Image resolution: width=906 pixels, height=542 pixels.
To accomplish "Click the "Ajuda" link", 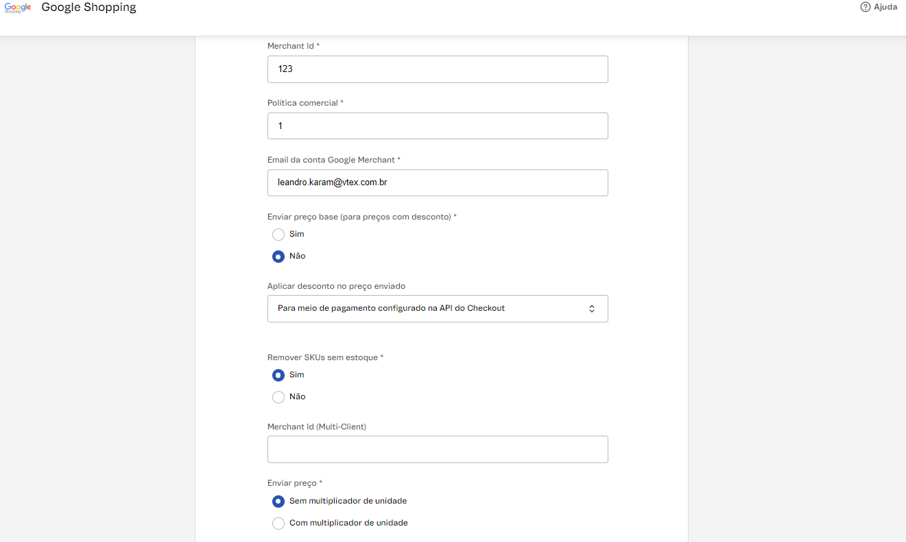I will pyautogui.click(x=884, y=7).
